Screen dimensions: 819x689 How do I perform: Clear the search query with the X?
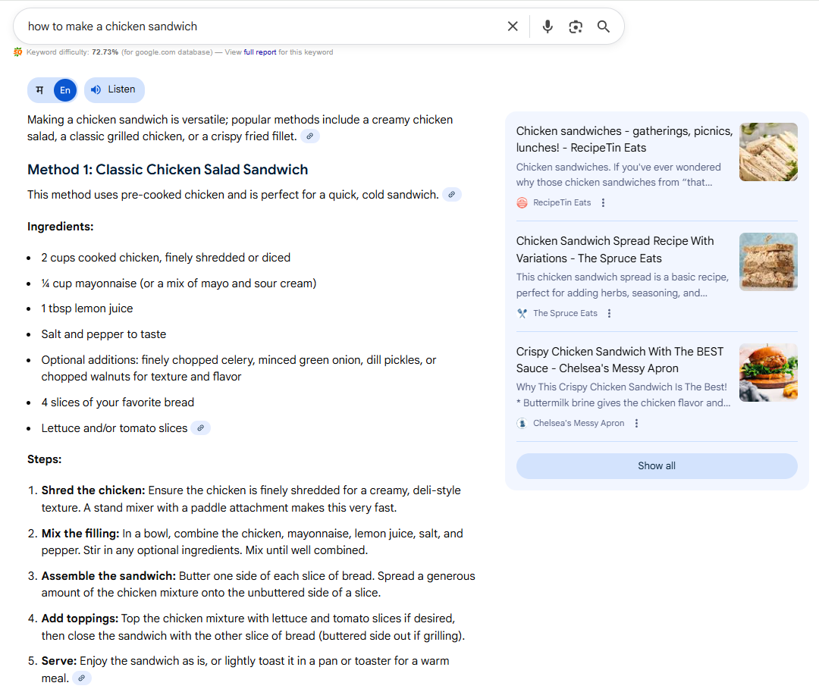[x=513, y=26]
